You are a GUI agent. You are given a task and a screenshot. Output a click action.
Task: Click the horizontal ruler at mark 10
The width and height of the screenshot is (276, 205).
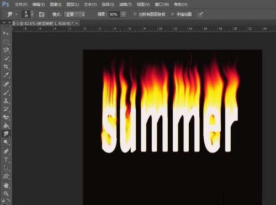tap(161, 29)
